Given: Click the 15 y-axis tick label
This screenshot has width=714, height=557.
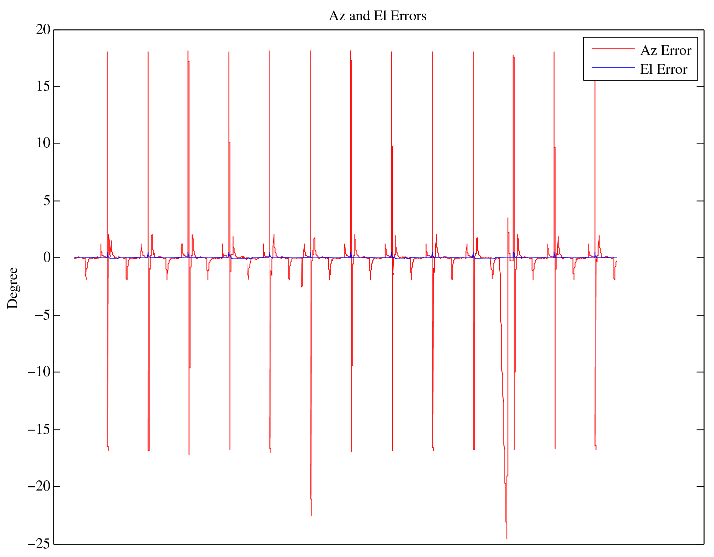Looking at the screenshot, I should click(x=43, y=86).
